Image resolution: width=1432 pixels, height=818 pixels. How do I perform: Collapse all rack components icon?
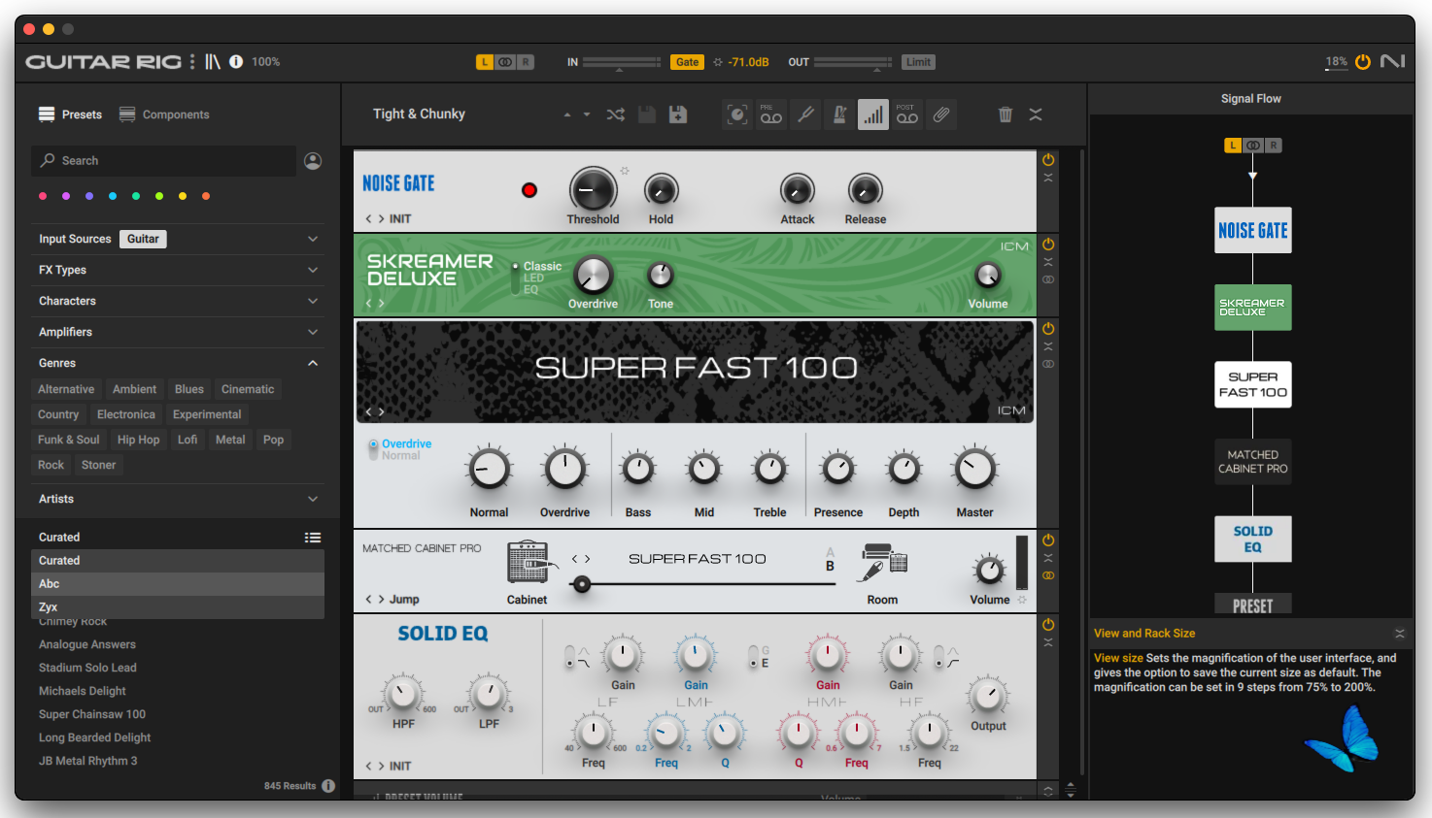coord(1036,115)
